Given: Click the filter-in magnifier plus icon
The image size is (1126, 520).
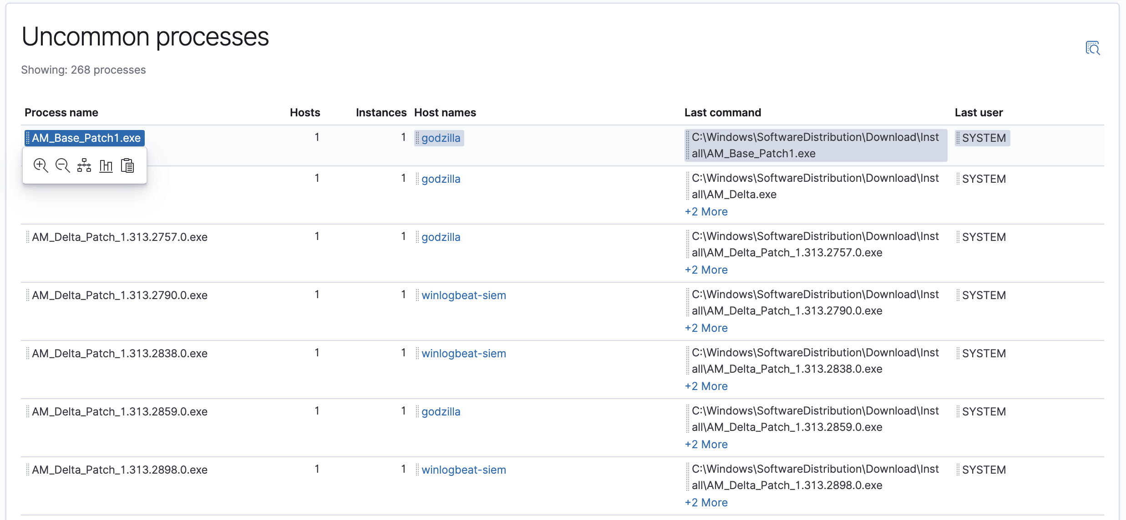Looking at the screenshot, I should pos(41,165).
